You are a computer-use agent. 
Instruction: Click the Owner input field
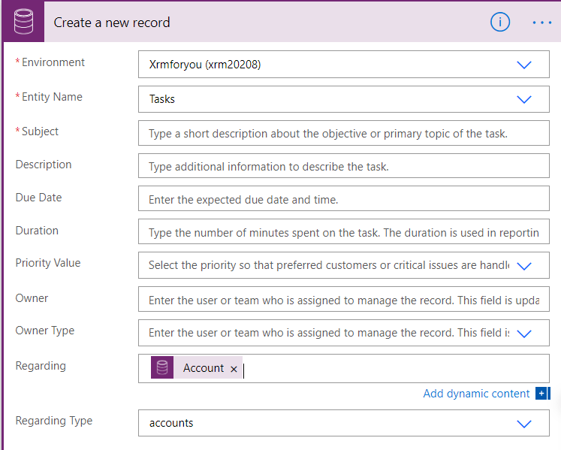(x=343, y=301)
